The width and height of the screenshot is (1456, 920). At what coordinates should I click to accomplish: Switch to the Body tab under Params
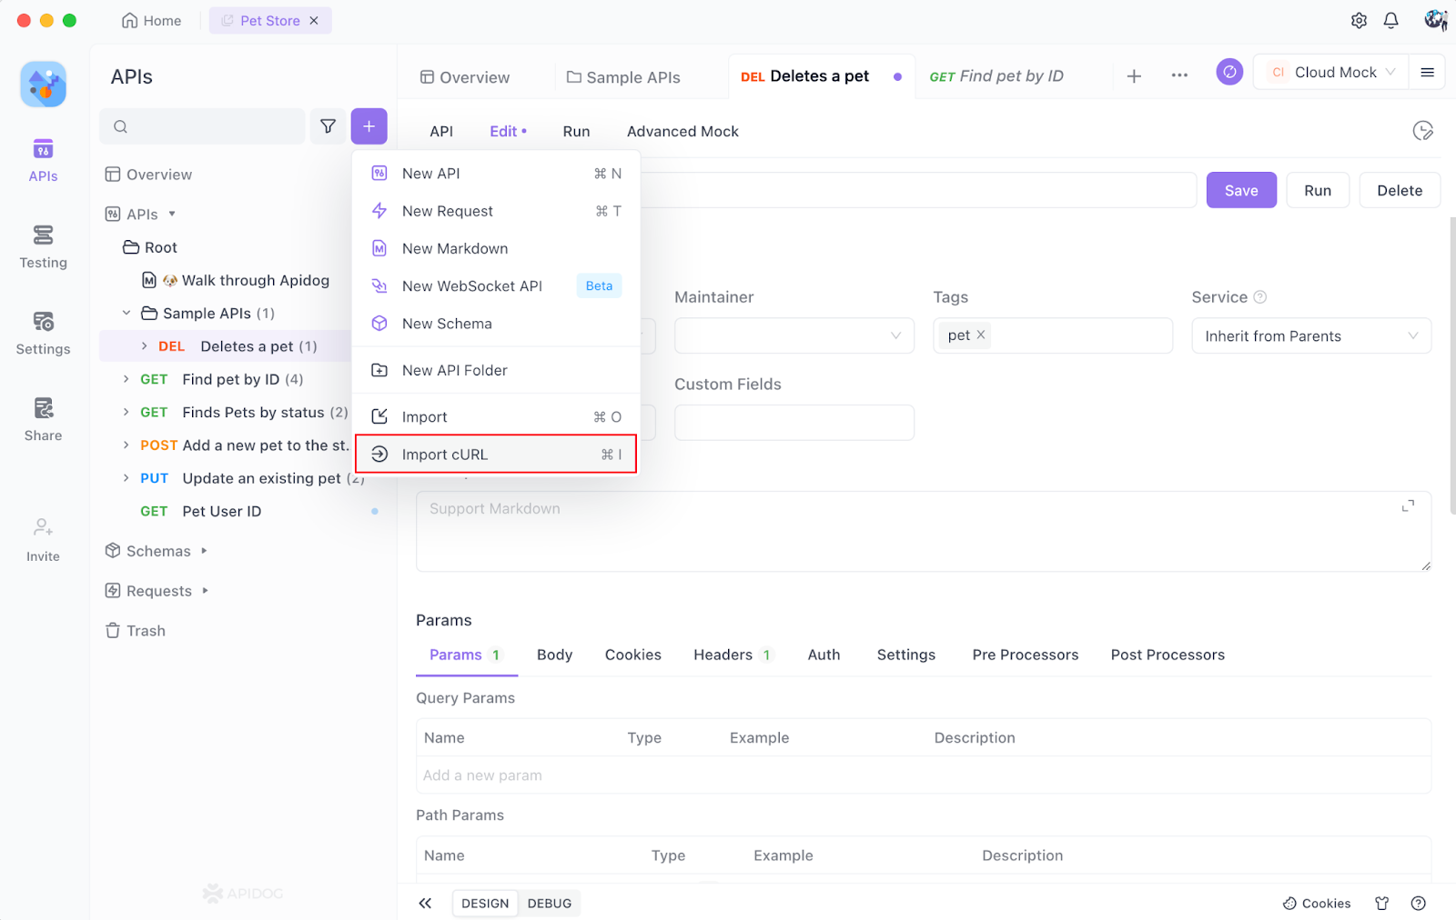pos(554,655)
